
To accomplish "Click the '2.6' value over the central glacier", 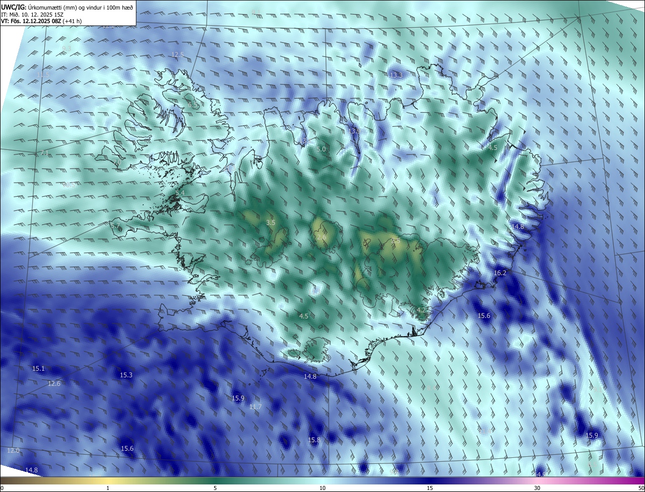I will (x=321, y=237).
